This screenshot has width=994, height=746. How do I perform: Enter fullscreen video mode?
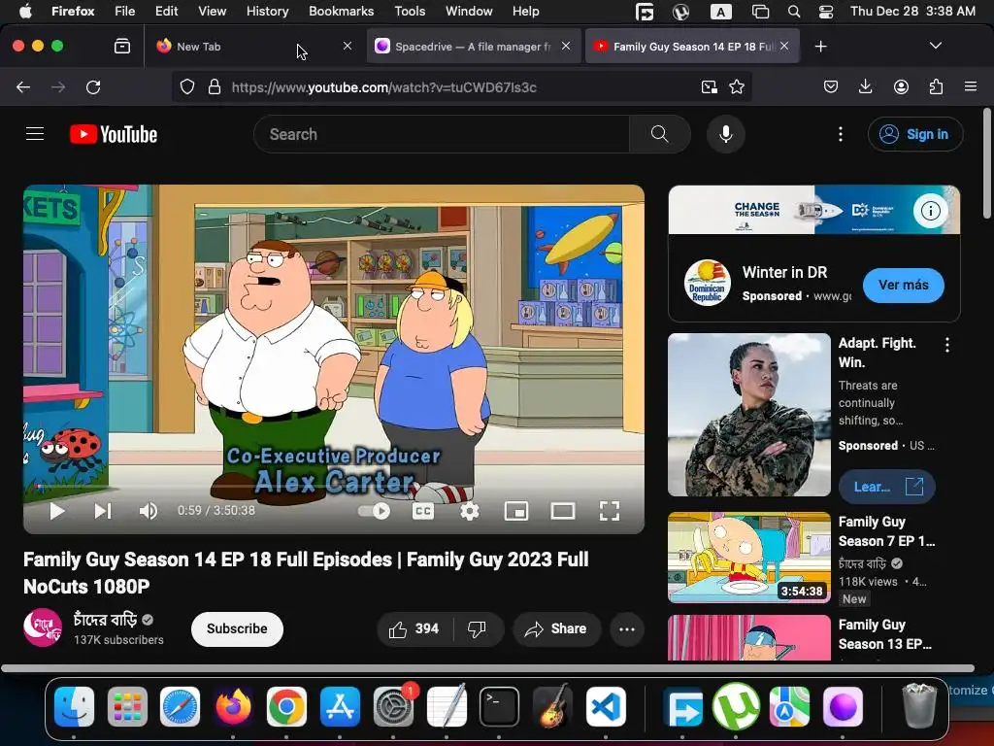click(610, 511)
